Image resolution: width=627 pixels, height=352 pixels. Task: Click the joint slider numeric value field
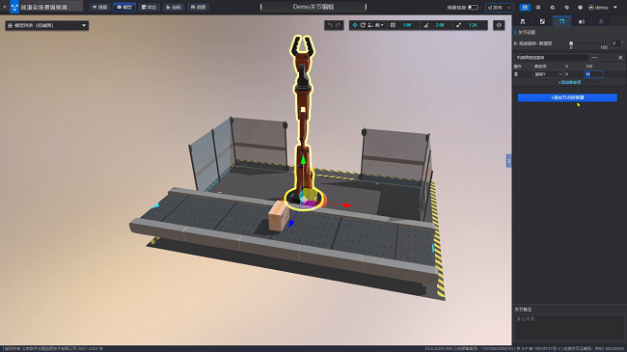(614, 43)
